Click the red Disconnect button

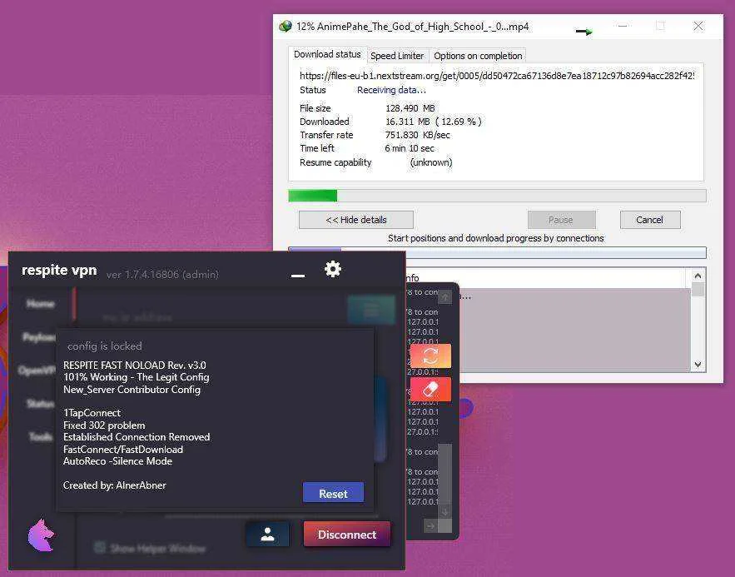pos(347,535)
